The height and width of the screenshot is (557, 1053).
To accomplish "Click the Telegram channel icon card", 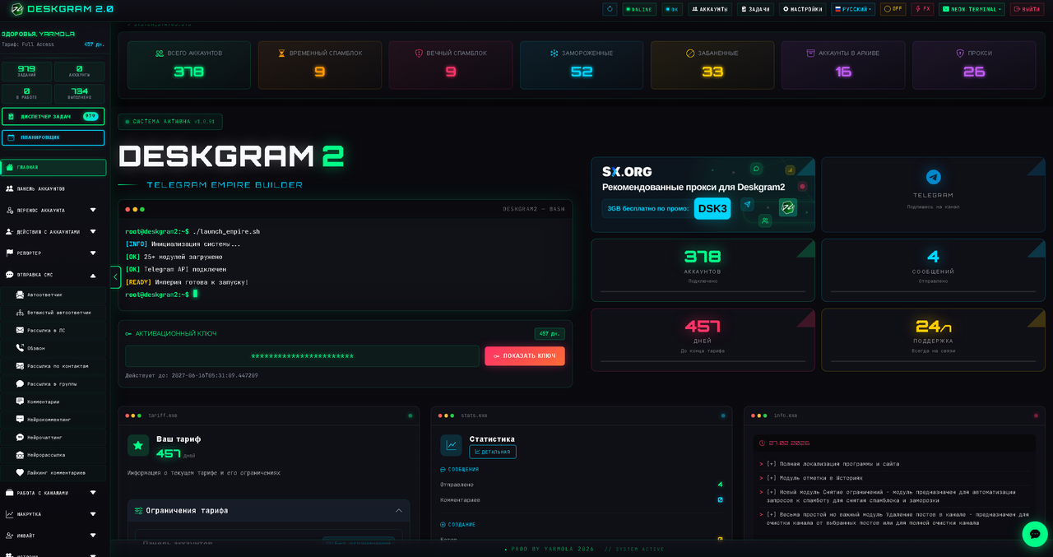I will [x=933, y=194].
